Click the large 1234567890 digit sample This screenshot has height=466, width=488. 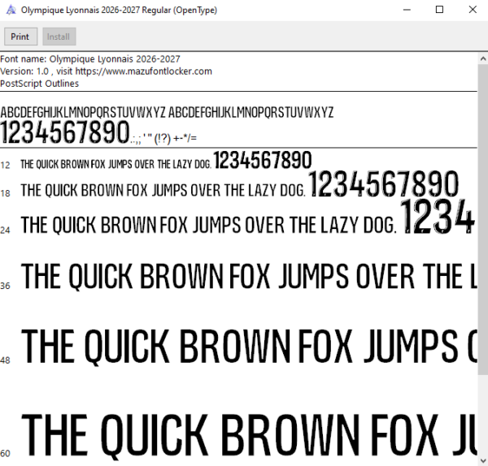65,132
